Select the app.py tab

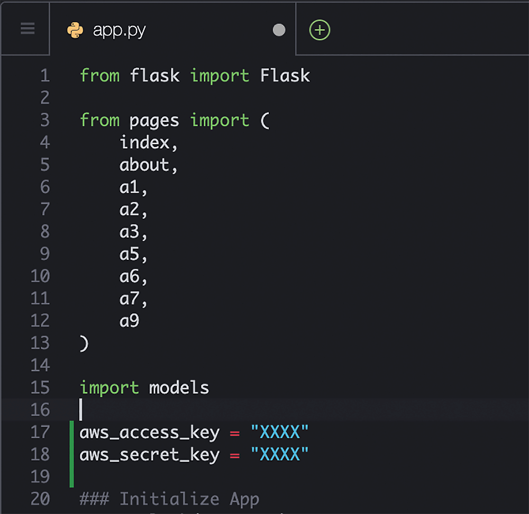pos(172,30)
